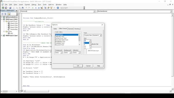Select Execution Point Text in Code Colors
The image size is (174, 98).
click(67, 40)
